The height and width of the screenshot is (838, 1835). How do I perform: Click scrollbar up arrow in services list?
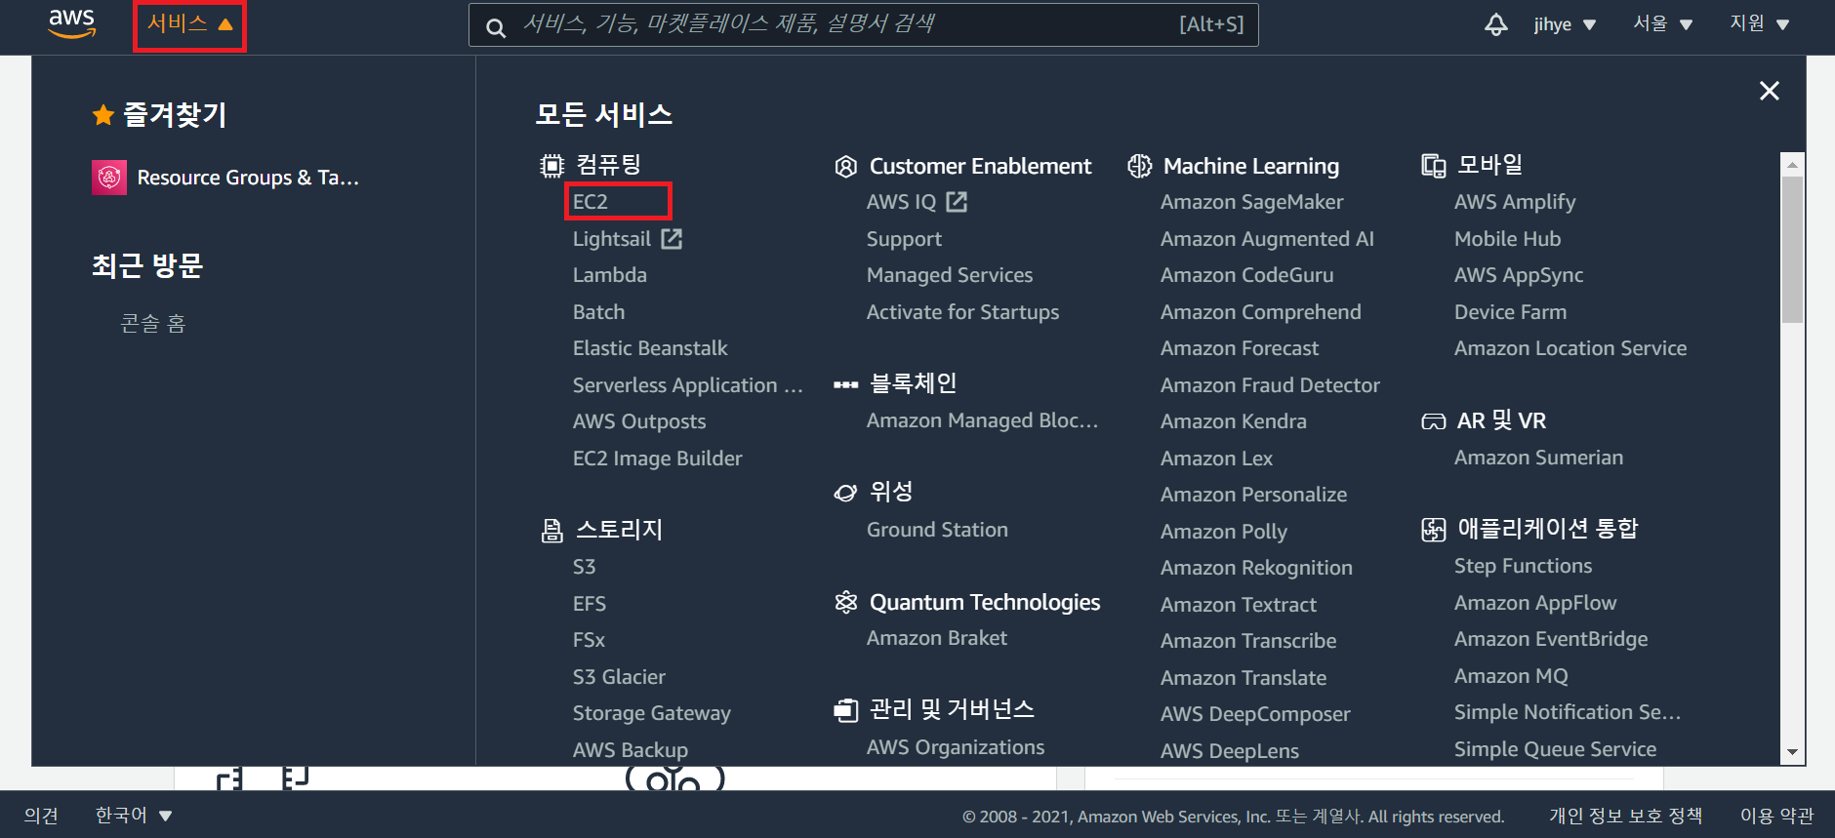(1792, 164)
